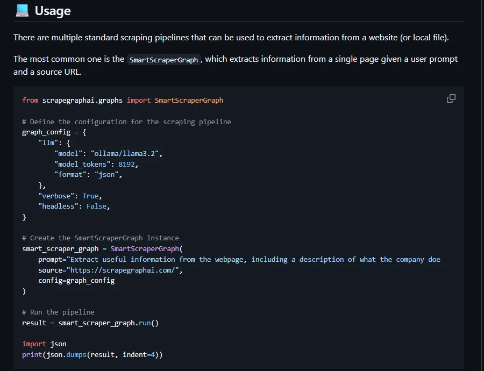This screenshot has width=484, height=371.
Task: Click the comment '# Run the pipeline'
Action: click(58, 312)
